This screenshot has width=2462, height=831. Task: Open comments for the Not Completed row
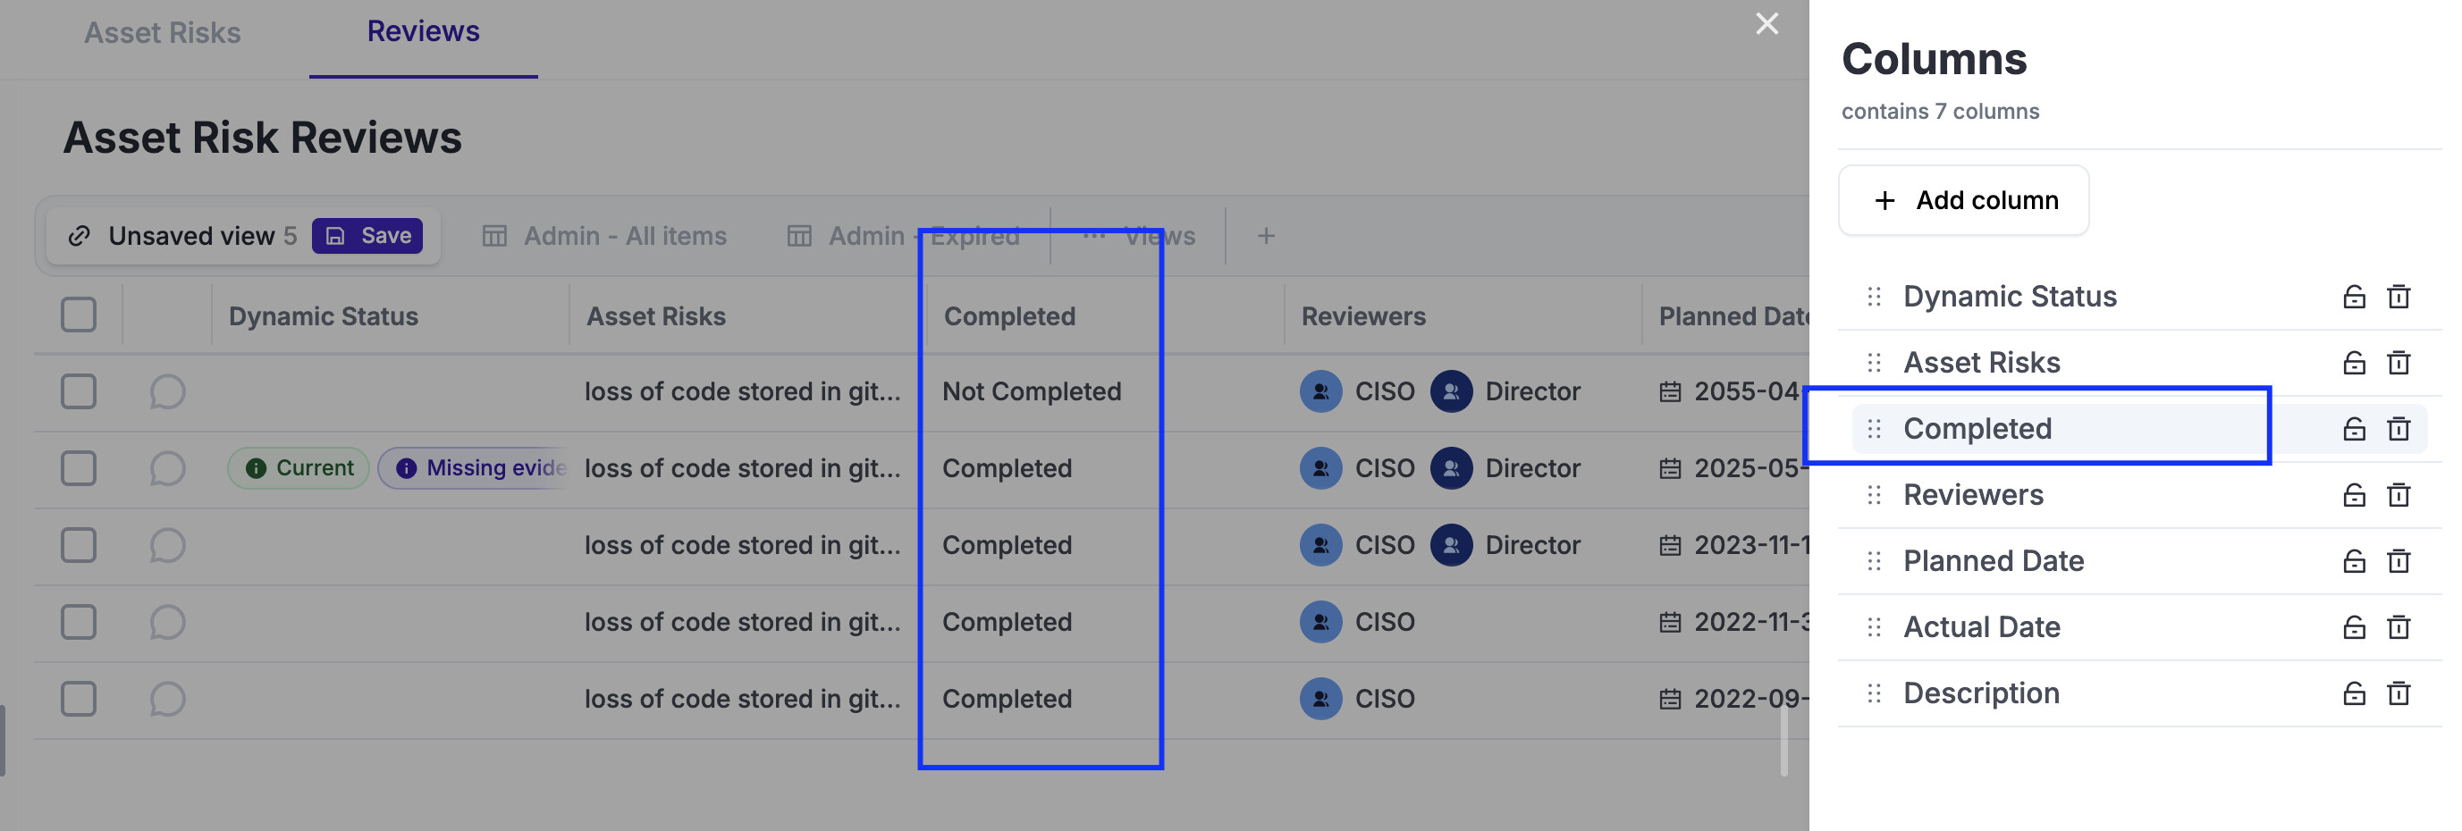click(x=167, y=391)
